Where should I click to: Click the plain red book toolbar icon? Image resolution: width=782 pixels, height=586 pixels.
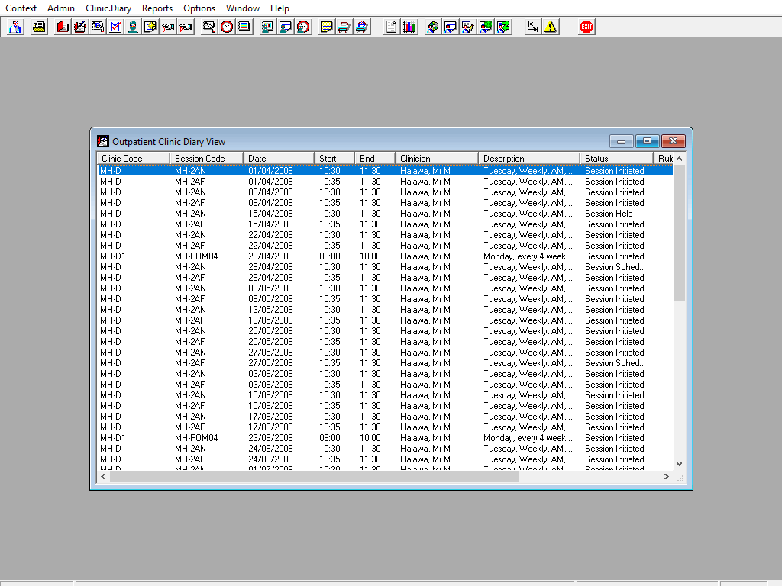point(63,27)
